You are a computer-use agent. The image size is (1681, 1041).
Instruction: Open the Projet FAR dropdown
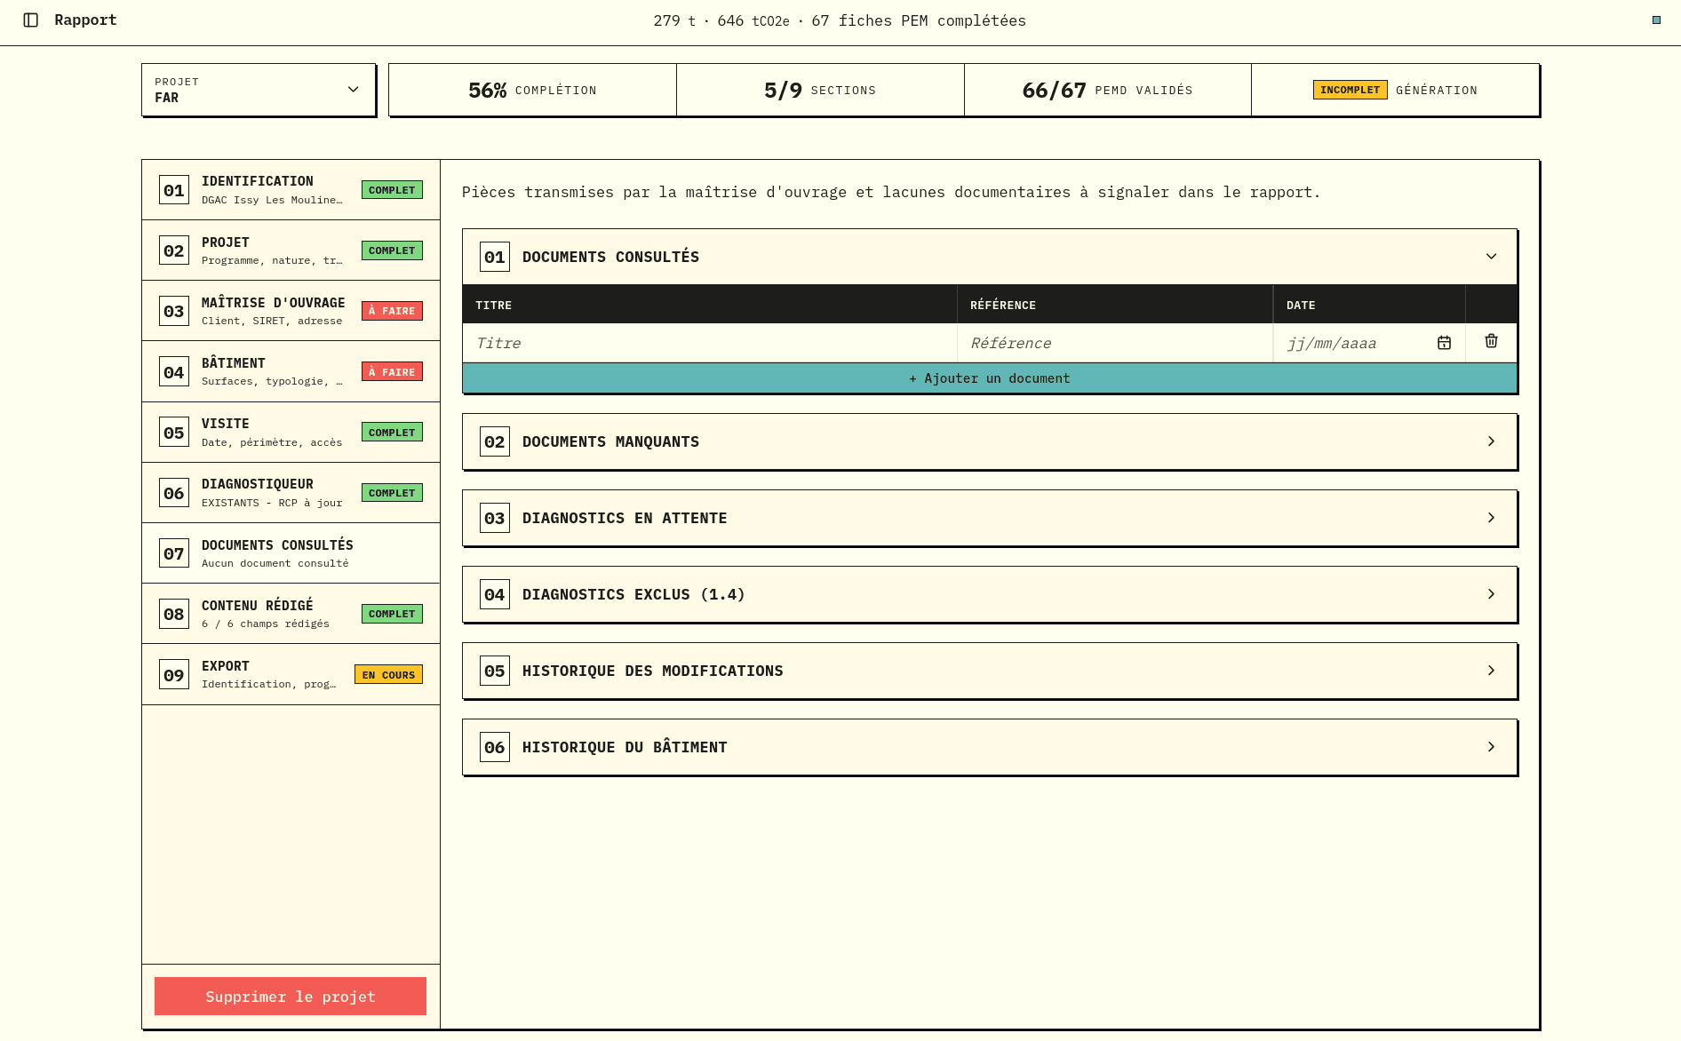[x=259, y=90]
